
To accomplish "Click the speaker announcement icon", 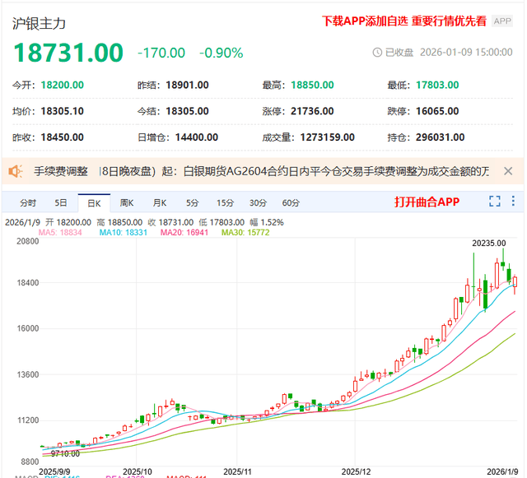I will coord(16,171).
